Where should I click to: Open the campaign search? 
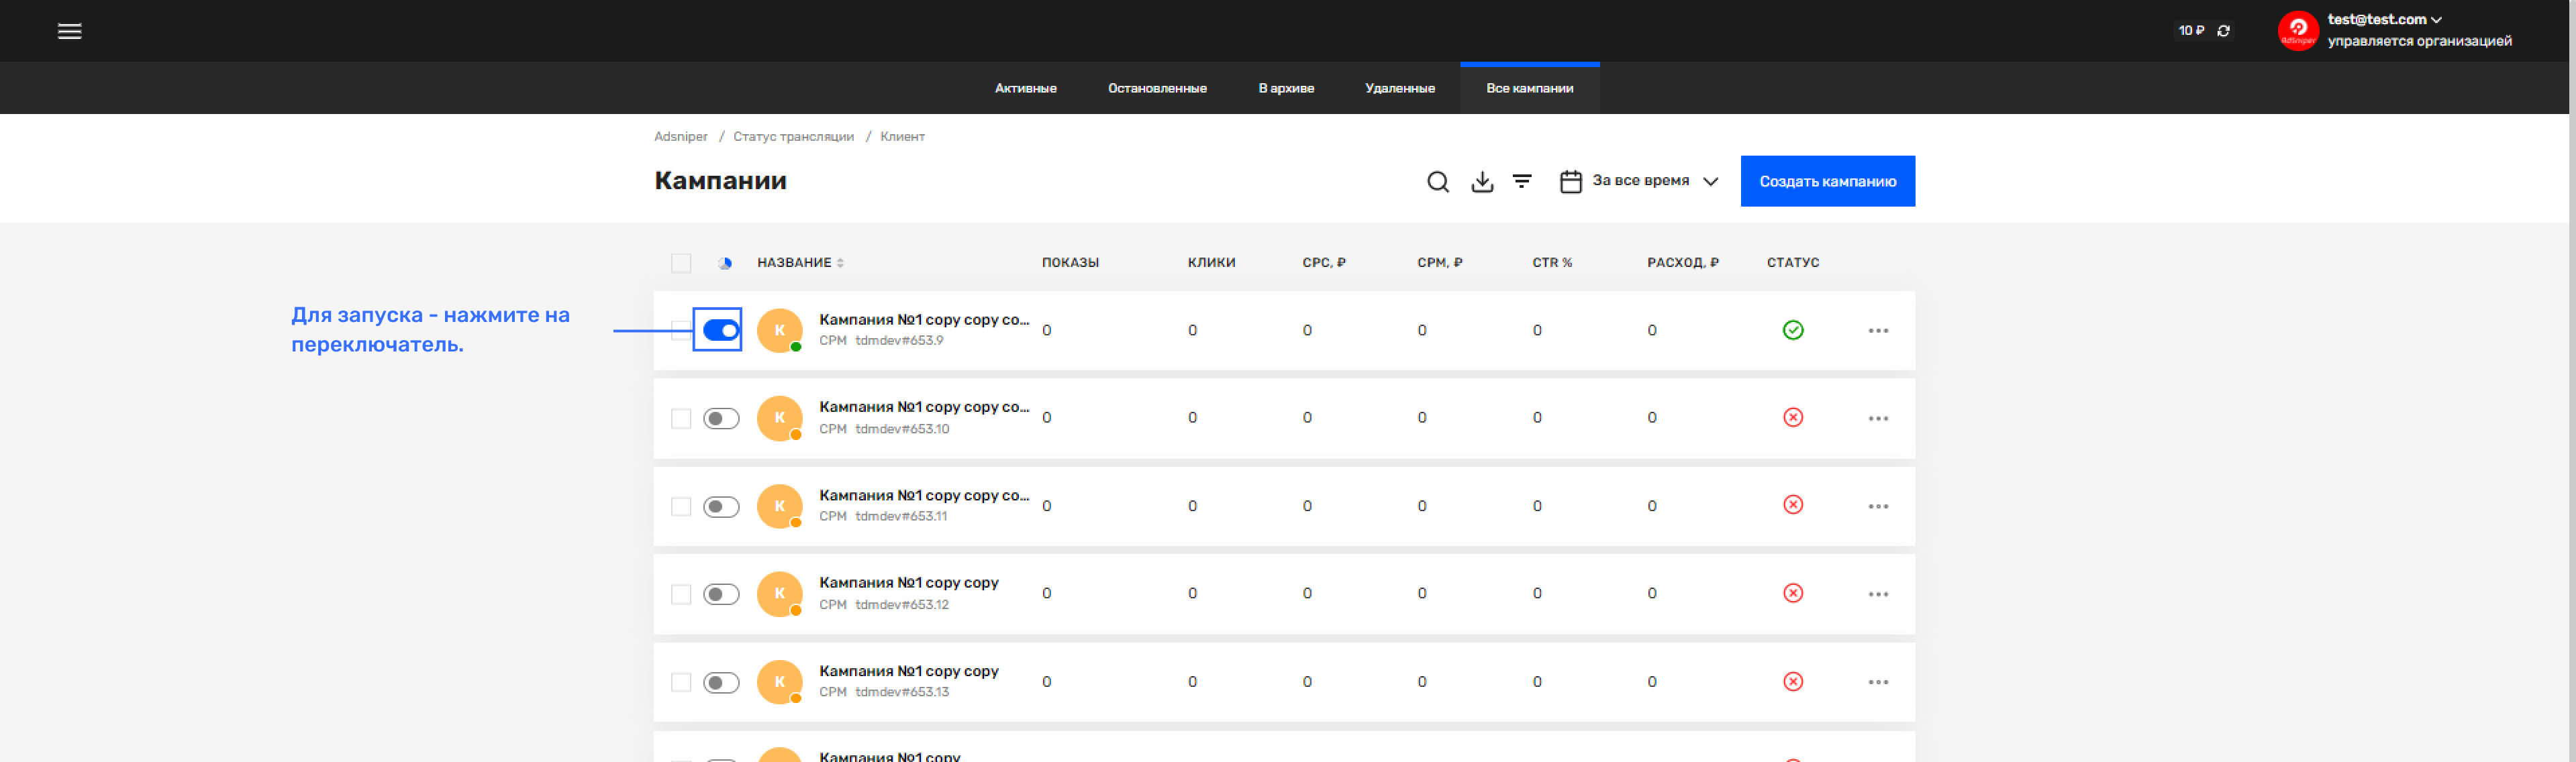(1437, 181)
